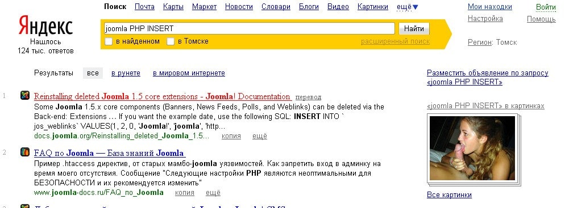Image resolution: width=569 pixels, height=208 pixels.
Task: Open «копия» of joomla-docs.ru result
Action: coord(185,193)
